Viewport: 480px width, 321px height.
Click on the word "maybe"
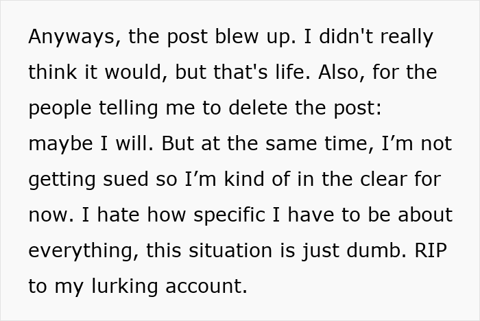[x=60, y=144]
